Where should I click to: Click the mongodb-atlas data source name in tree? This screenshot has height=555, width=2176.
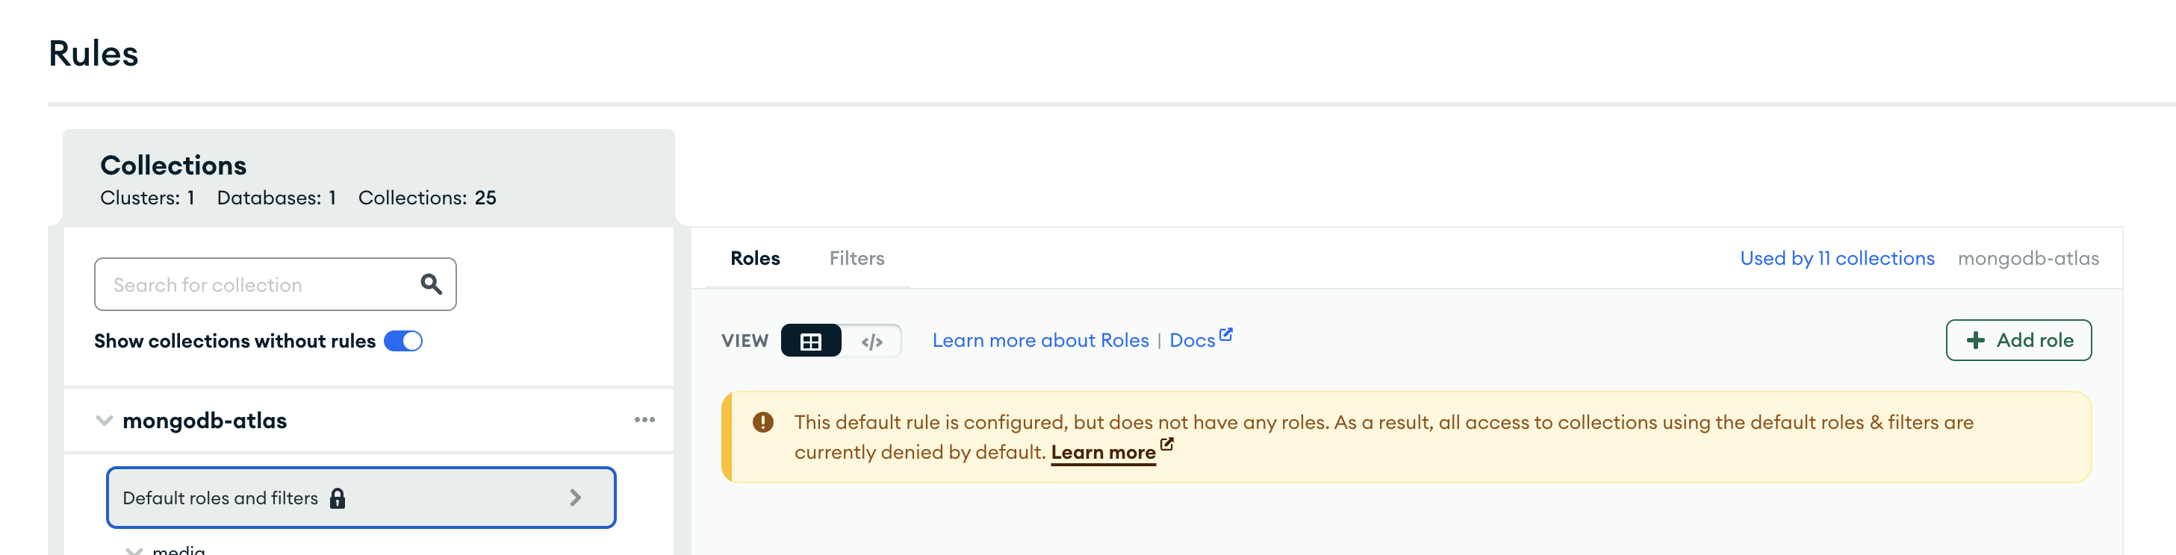(205, 420)
